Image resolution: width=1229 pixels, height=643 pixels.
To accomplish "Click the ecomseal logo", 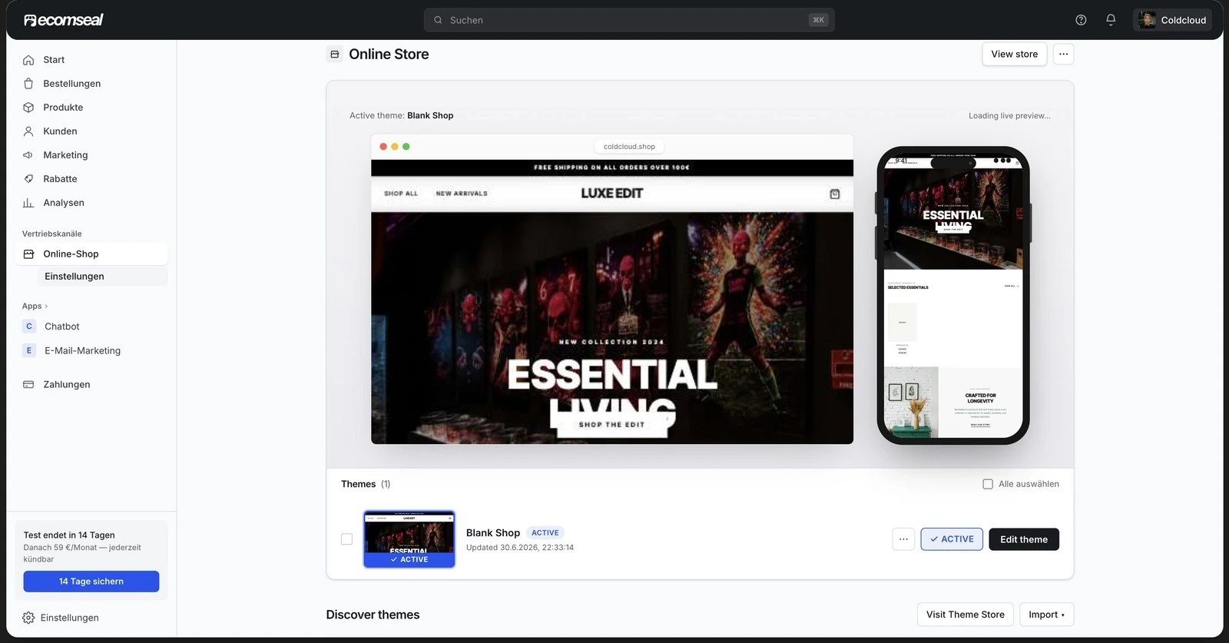I will [x=64, y=20].
